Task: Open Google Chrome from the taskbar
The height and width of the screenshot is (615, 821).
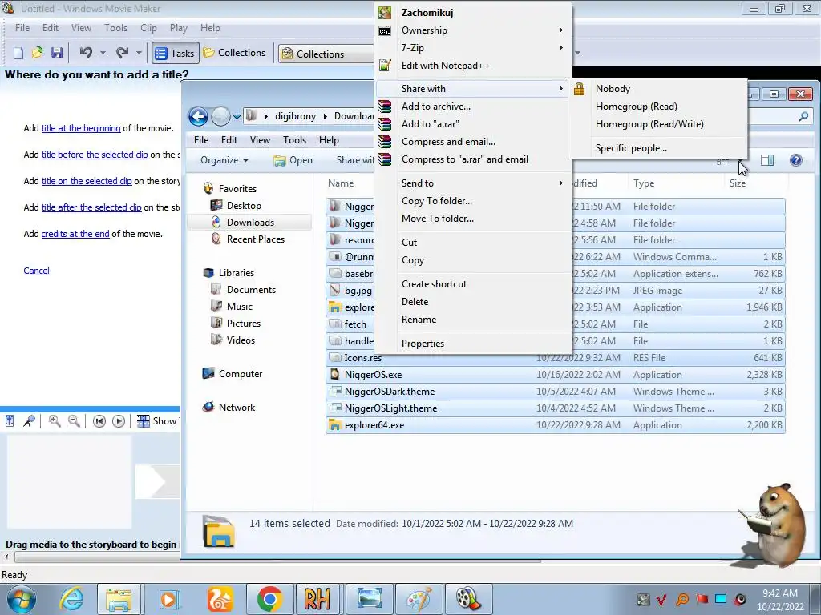Action: 269,599
